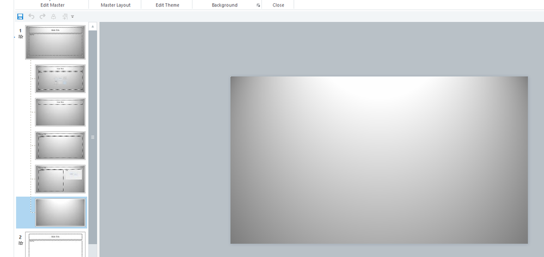
Task: Select the fourth layout thumbnail with two content boxes
Action: [x=60, y=179]
